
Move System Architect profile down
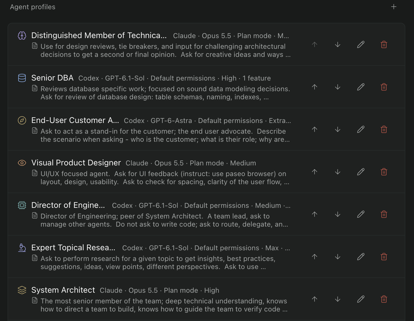pyautogui.click(x=338, y=299)
